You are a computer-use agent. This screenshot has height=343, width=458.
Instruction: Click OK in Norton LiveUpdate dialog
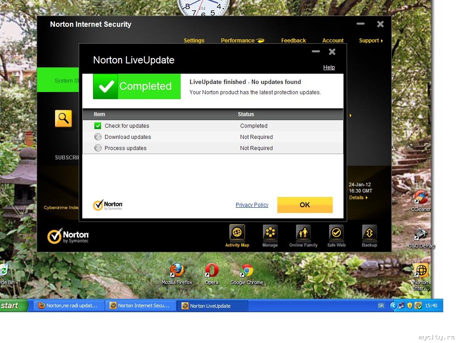click(x=305, y=205)
